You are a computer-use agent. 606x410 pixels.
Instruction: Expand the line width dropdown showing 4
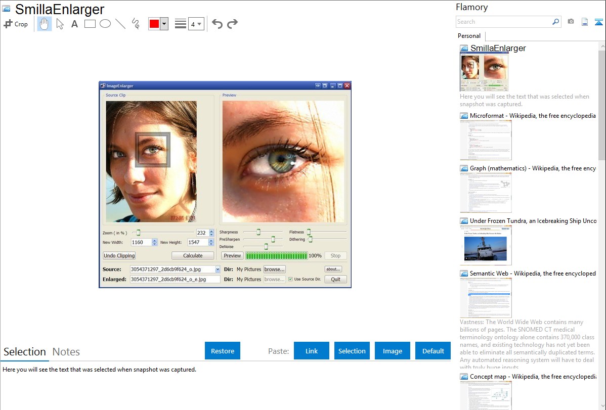[x=196, y=24]
